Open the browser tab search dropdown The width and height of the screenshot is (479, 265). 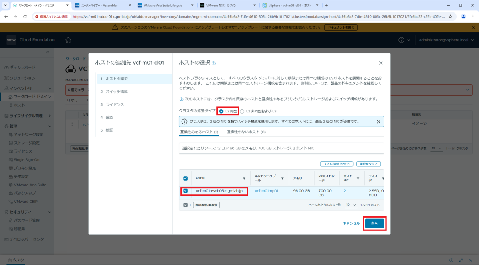6,5
